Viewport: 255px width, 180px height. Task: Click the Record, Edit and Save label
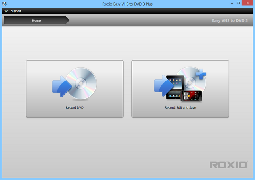tap(180, 107)
